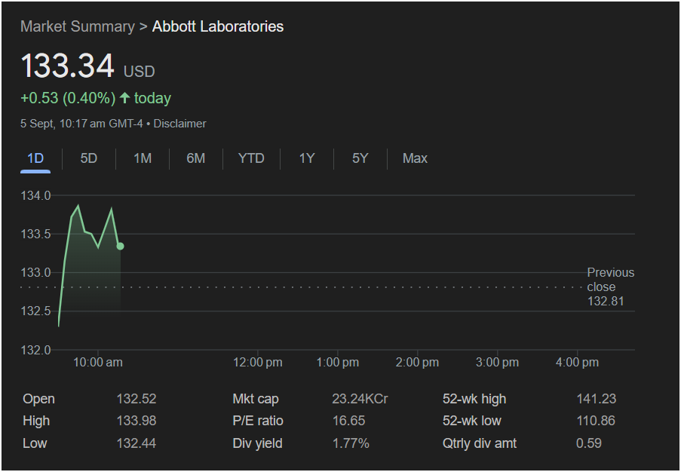Click the 132.0 y-axis label

[x=35, y=350]
